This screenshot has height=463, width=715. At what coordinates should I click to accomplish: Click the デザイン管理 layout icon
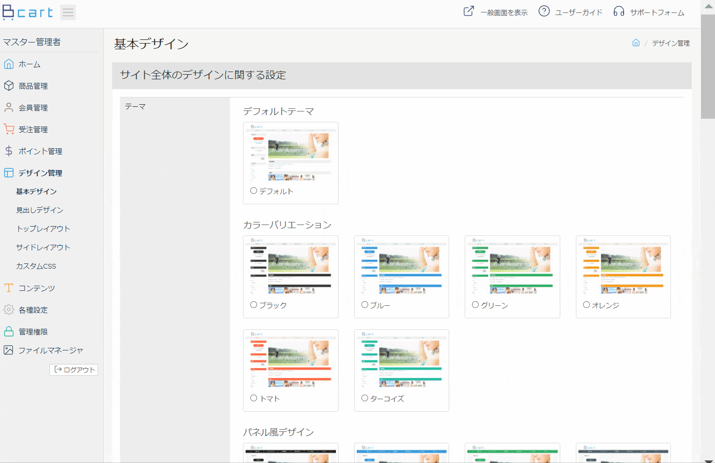[x=9, y=173]
